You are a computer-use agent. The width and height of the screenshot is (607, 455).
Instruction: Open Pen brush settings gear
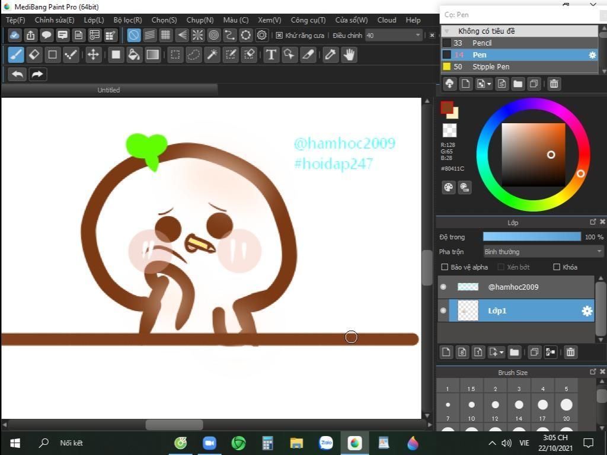pyautogui.click(x=592, y=55)
